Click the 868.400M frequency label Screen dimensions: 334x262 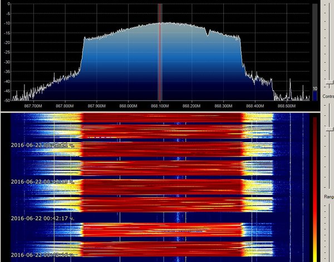[255, 106]
